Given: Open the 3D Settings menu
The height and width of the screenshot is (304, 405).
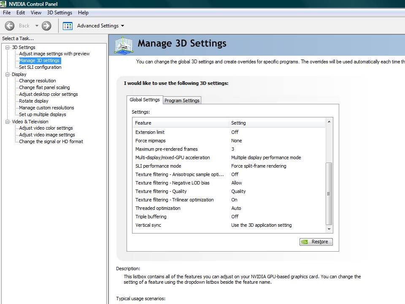Looking at the screenshot, I should (59, 13).
